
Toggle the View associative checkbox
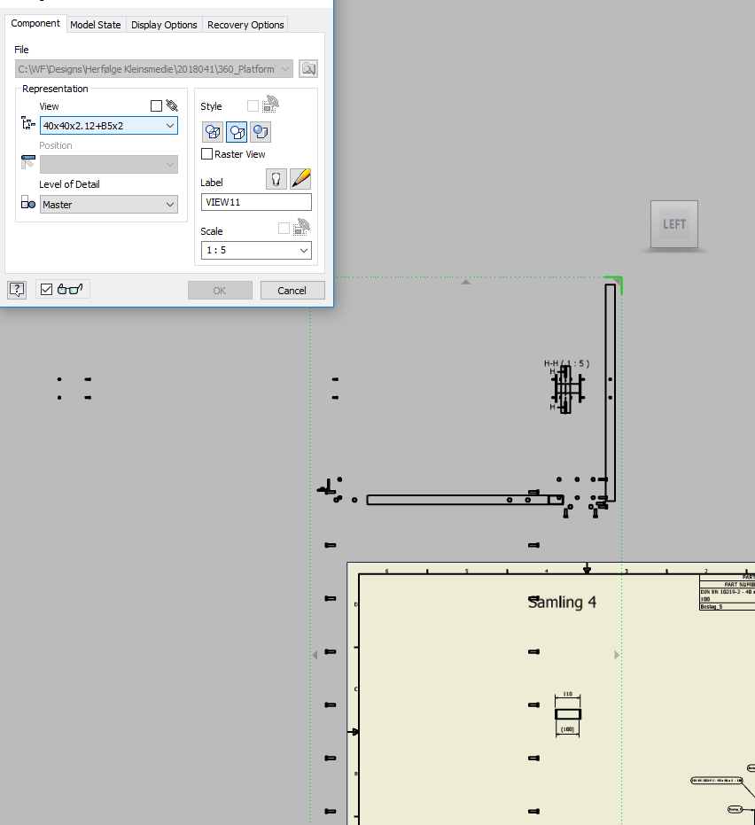click(x=156, y=105)
